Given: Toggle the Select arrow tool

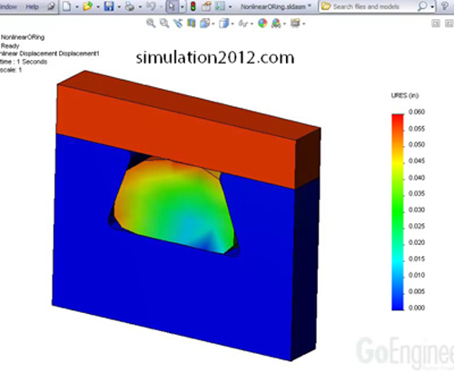Looking at the screenshot, I should [172, 6].
